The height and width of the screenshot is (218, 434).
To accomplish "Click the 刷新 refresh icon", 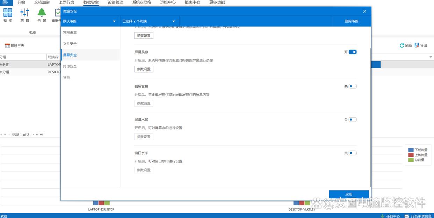I will 402,45.
